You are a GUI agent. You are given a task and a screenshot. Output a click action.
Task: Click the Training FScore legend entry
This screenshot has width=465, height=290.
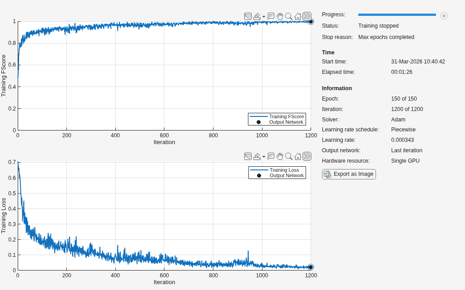277,116
